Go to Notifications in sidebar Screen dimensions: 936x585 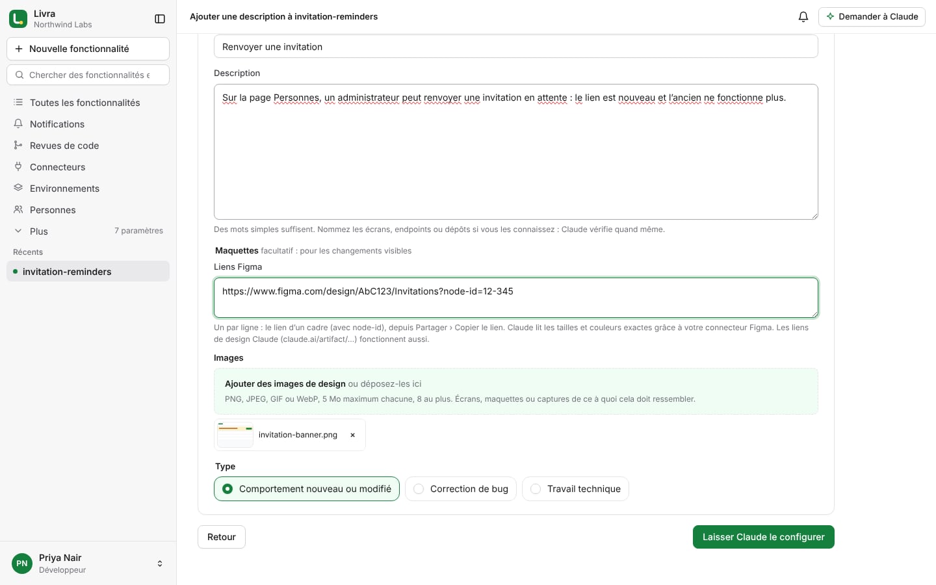tap(88, 124)
